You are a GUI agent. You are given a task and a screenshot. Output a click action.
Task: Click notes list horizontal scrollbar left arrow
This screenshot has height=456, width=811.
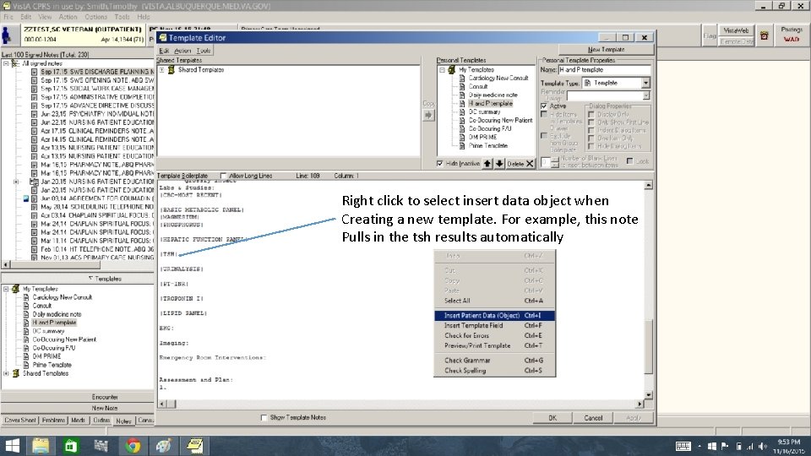point(6,264)
